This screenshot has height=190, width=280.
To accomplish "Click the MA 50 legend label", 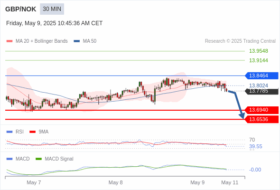I will pyautogui.click(x=90, y=41).
